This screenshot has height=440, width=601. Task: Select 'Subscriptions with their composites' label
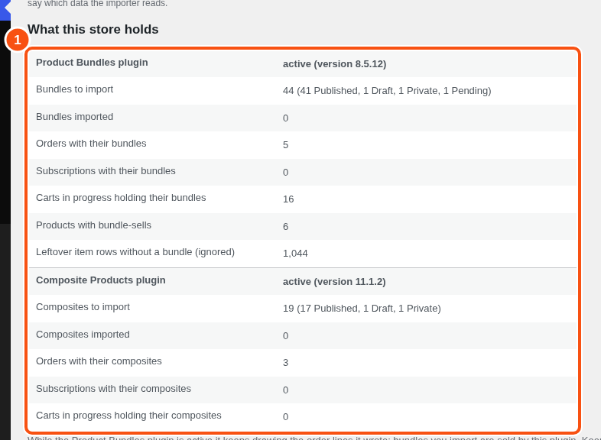[x=113, y=389]
